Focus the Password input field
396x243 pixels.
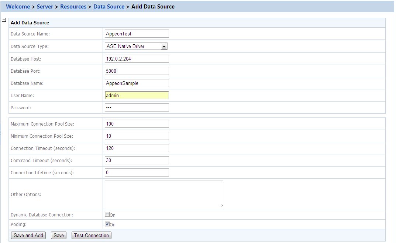pos(137,107)
